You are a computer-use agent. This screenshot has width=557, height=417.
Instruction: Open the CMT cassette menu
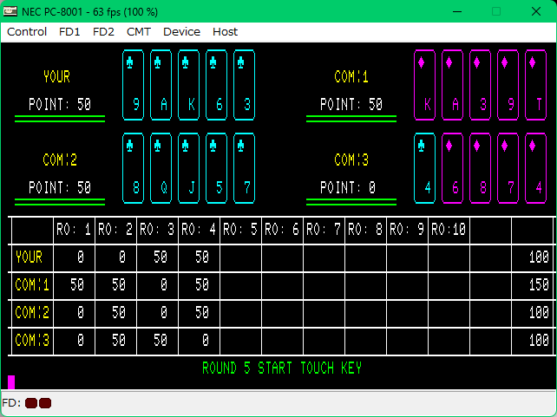coord(138,31)
